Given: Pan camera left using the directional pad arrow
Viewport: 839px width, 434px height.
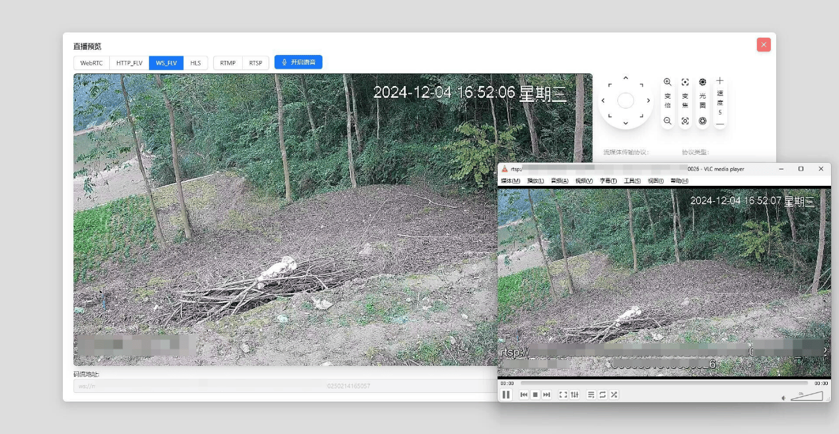Looking at the screenshot, I should tap(603, 101).
